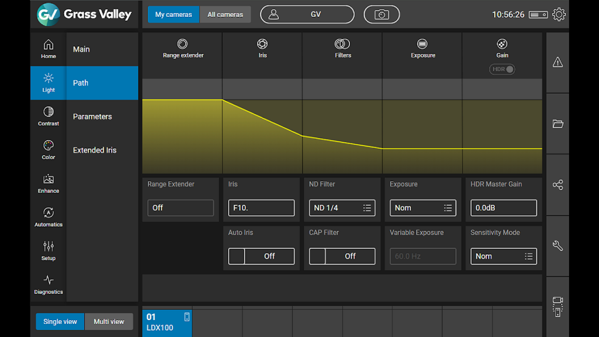Select the Parameters menu item

(93, 117)
